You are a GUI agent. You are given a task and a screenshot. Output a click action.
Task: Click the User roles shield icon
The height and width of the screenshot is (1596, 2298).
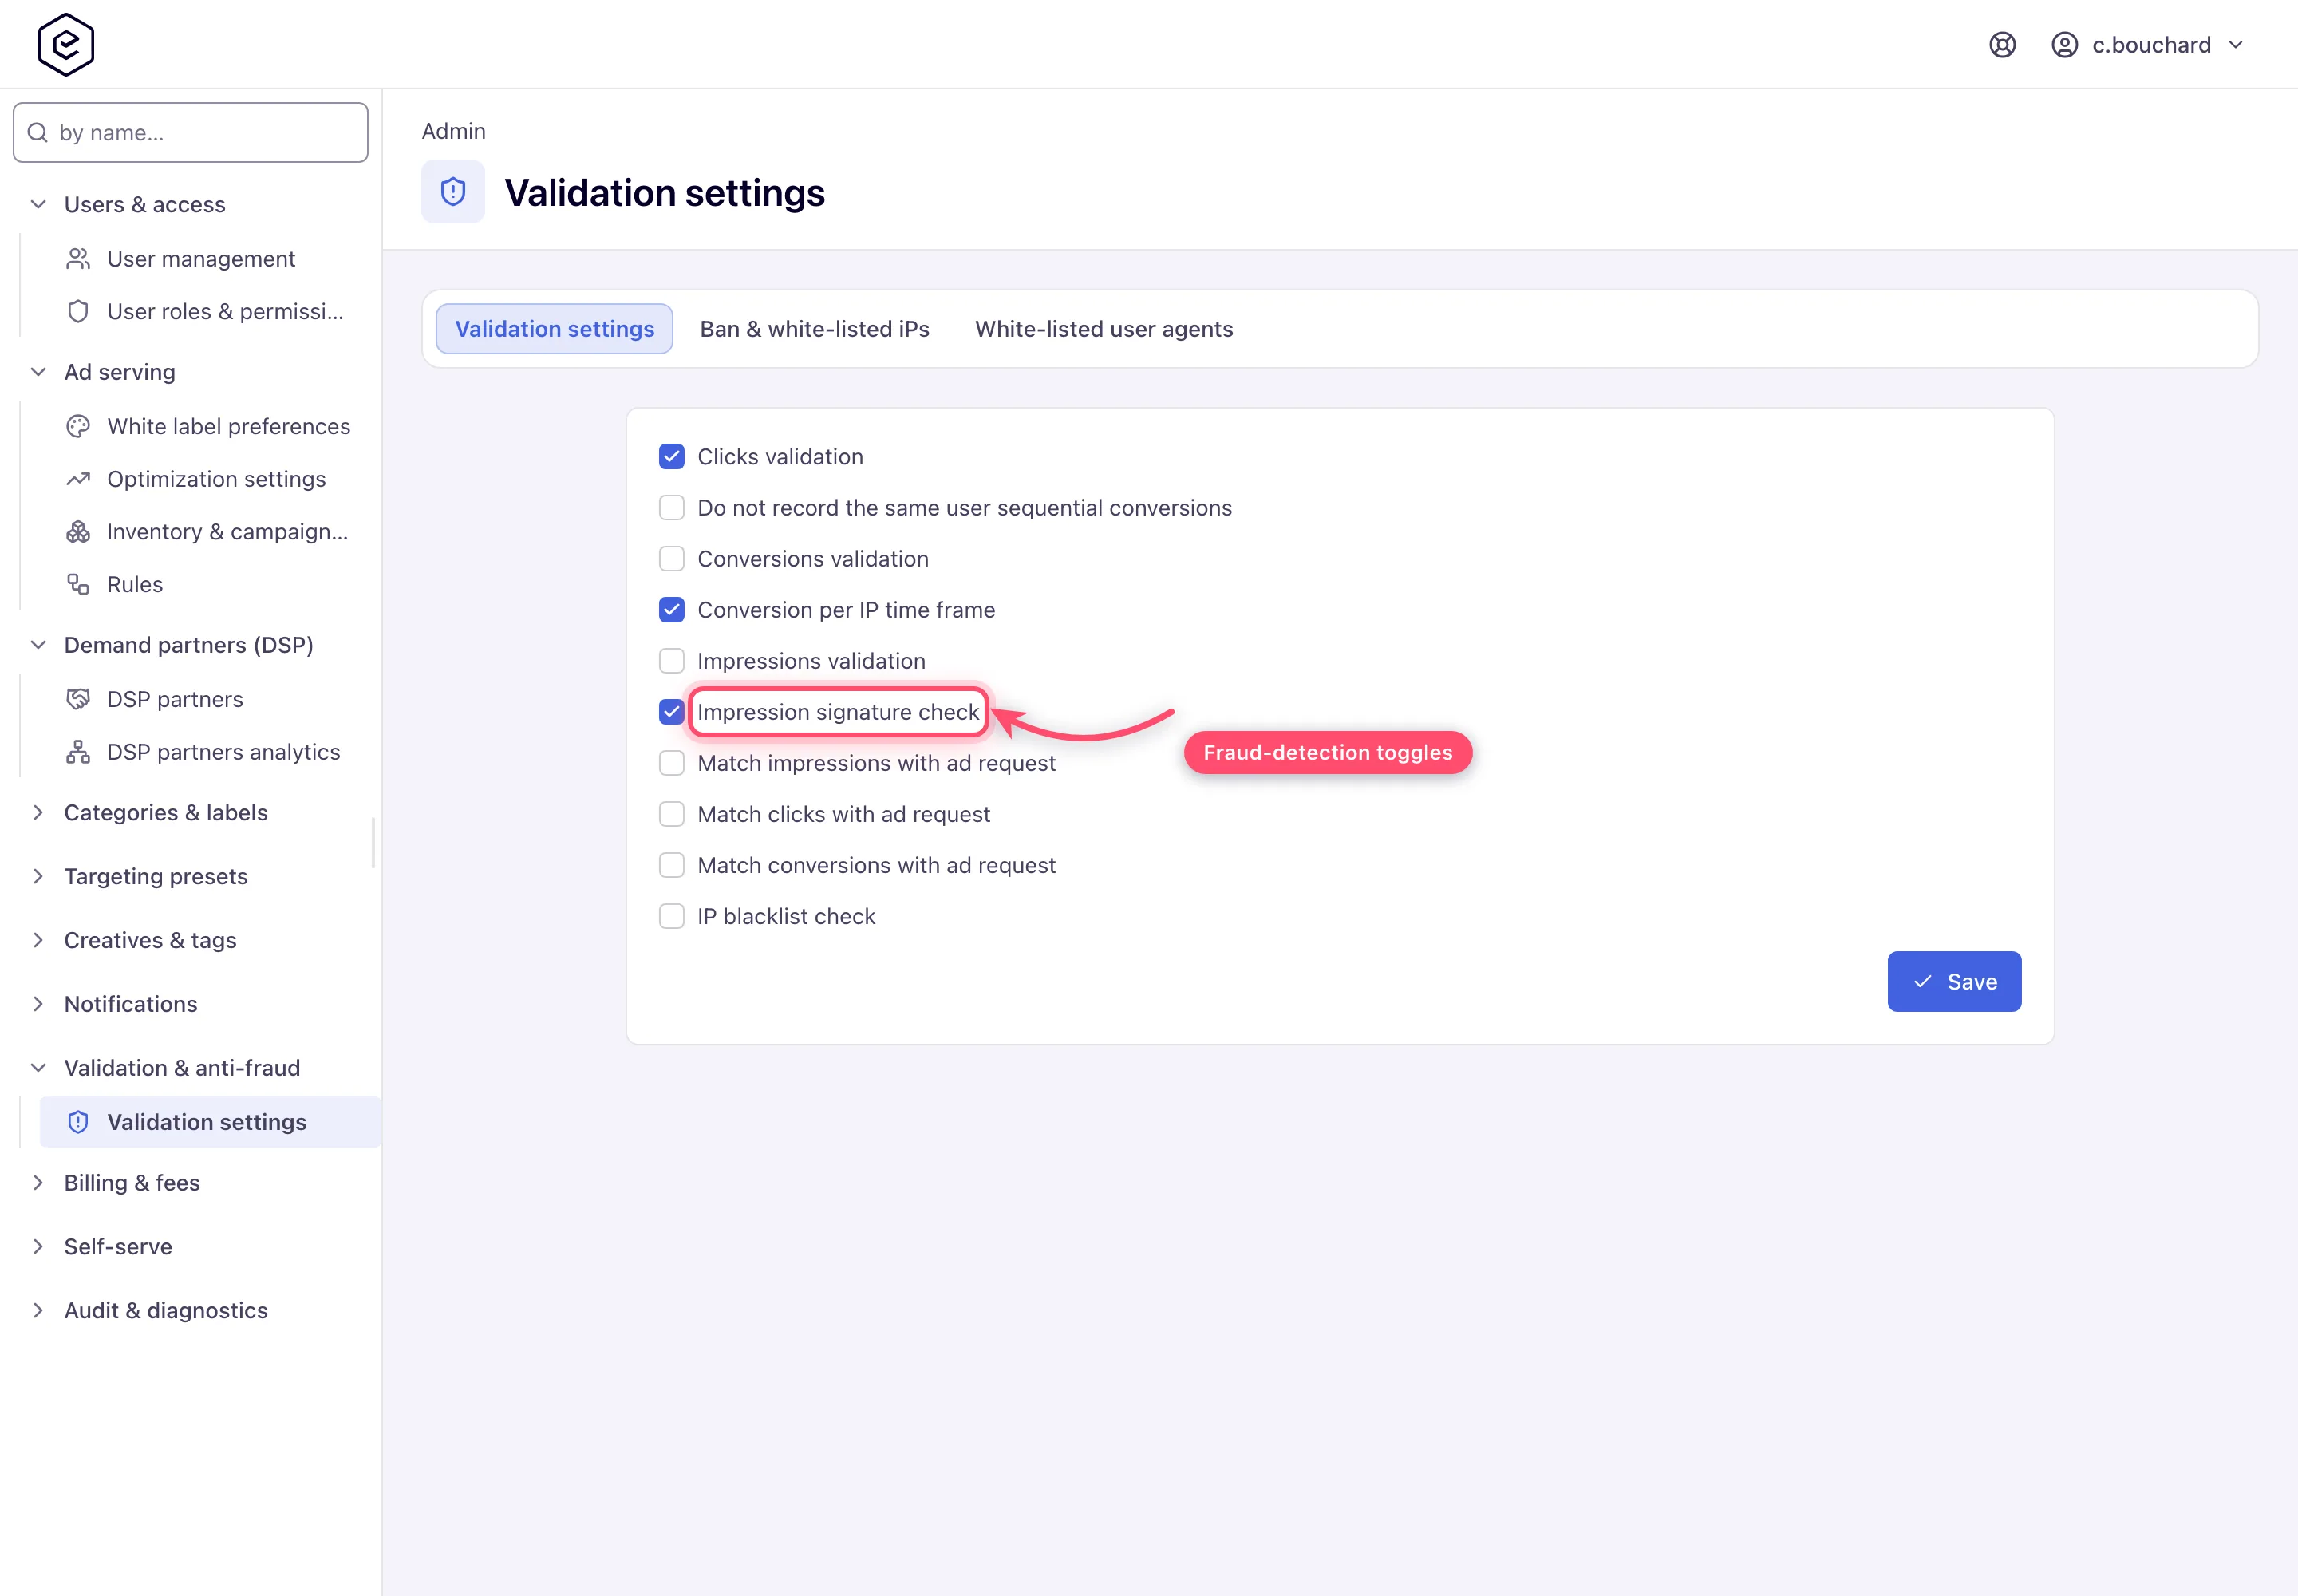78,311
